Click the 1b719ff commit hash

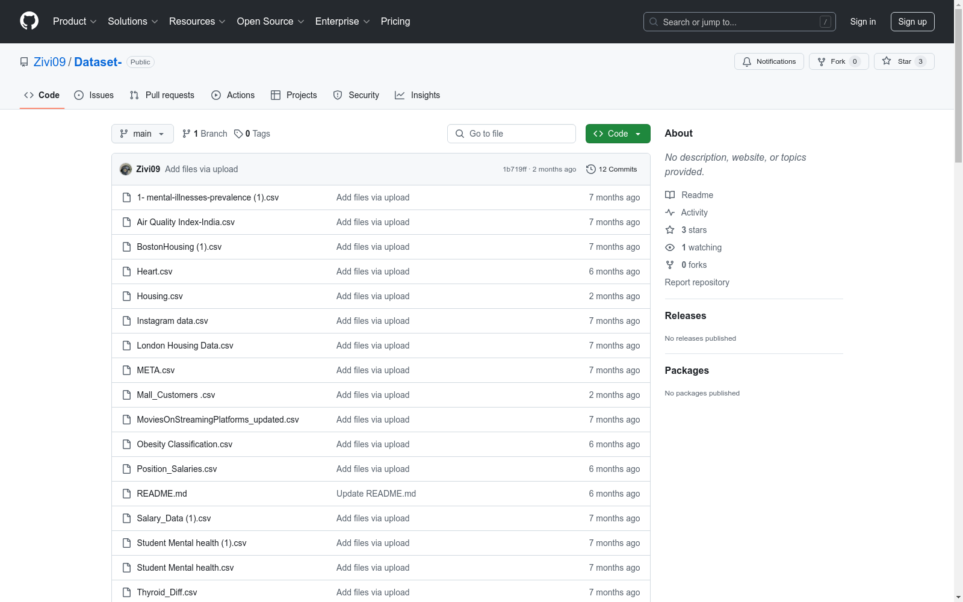click(x=515, y=169)
